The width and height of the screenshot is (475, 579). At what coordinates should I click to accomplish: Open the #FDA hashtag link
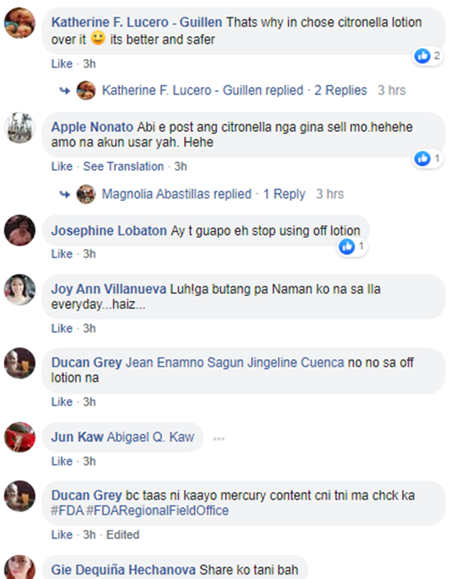(x=68, y=511)
